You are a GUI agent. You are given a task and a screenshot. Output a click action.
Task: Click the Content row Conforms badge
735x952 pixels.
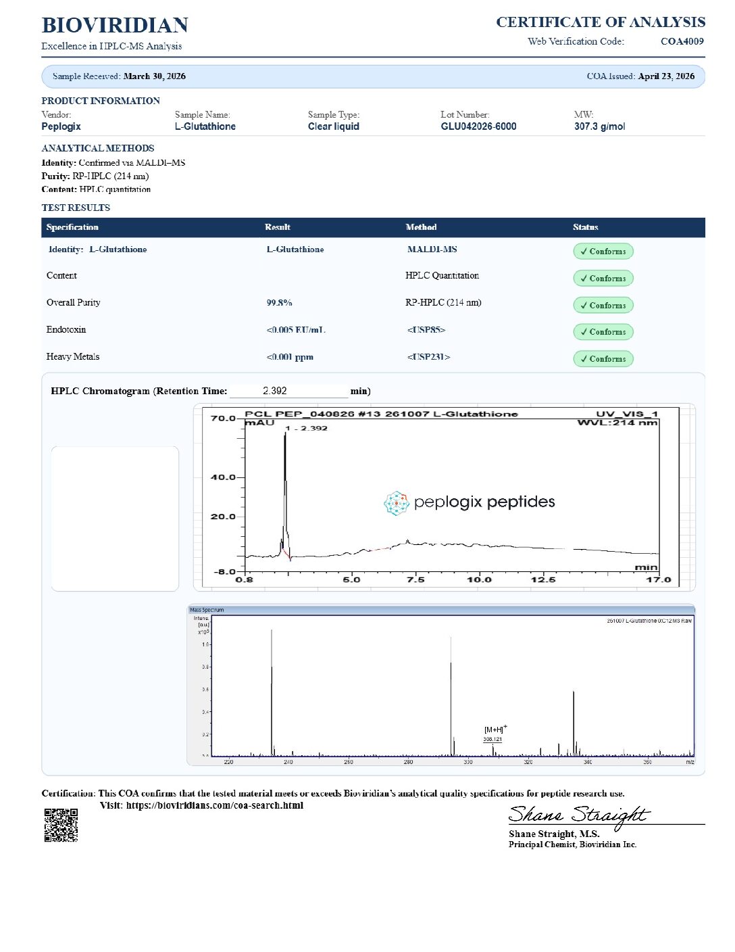(603, 278)
